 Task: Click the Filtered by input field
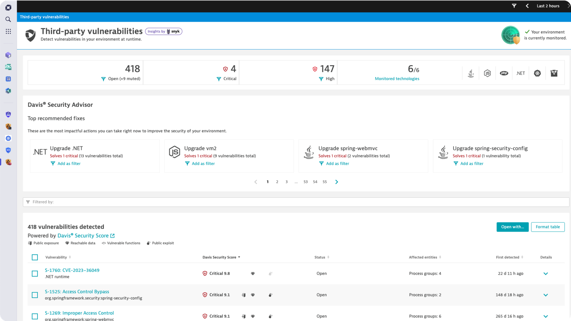pos(296,202)
